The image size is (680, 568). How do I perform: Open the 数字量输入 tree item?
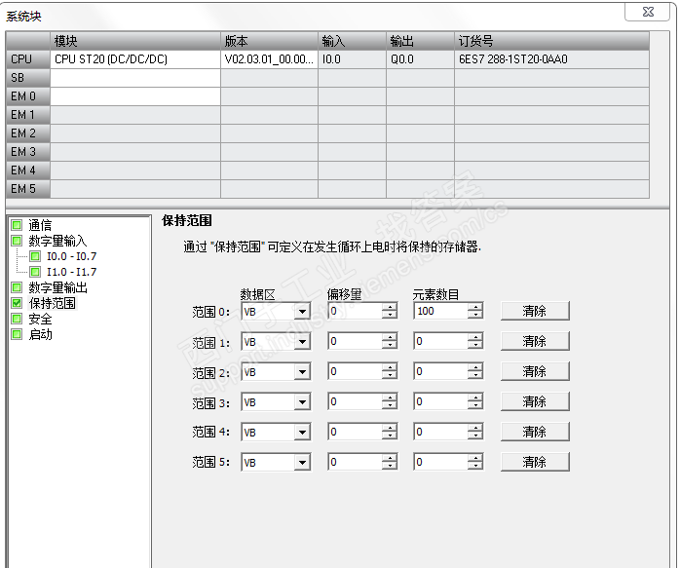[57, 241]
